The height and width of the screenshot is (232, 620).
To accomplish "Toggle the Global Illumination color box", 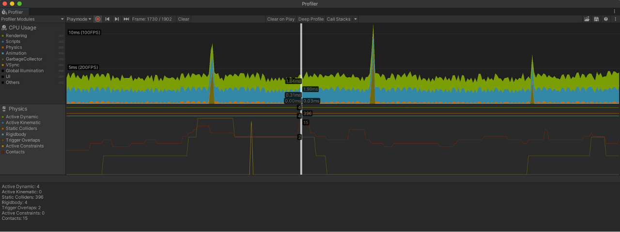I will [x=3, y=71].
